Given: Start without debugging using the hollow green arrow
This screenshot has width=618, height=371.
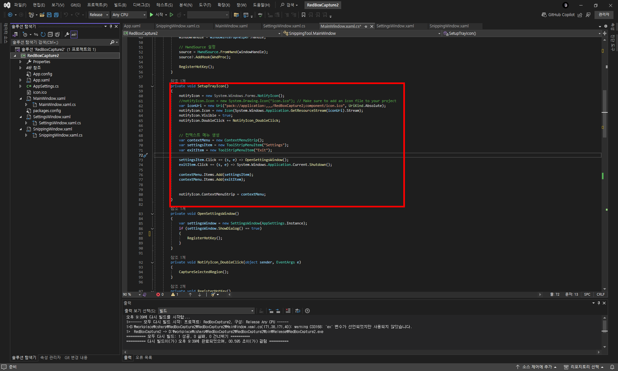Looking at the screenshot, I should [172, 15].
